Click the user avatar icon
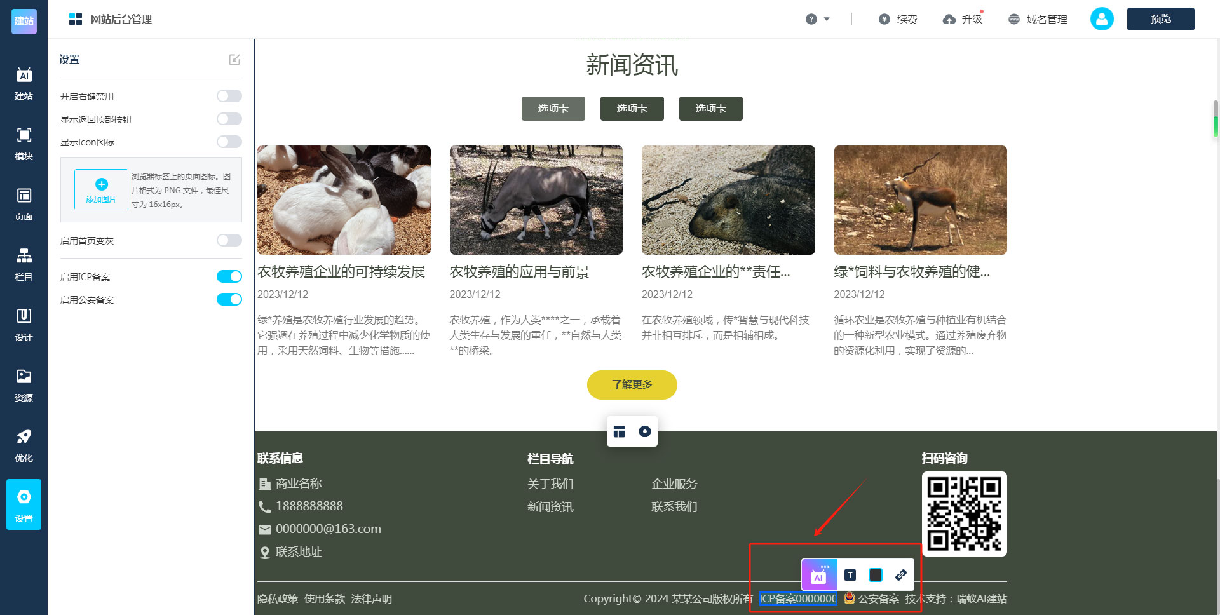The width and height of the screenshot is (1220, 615). [x=1102, y=19]
